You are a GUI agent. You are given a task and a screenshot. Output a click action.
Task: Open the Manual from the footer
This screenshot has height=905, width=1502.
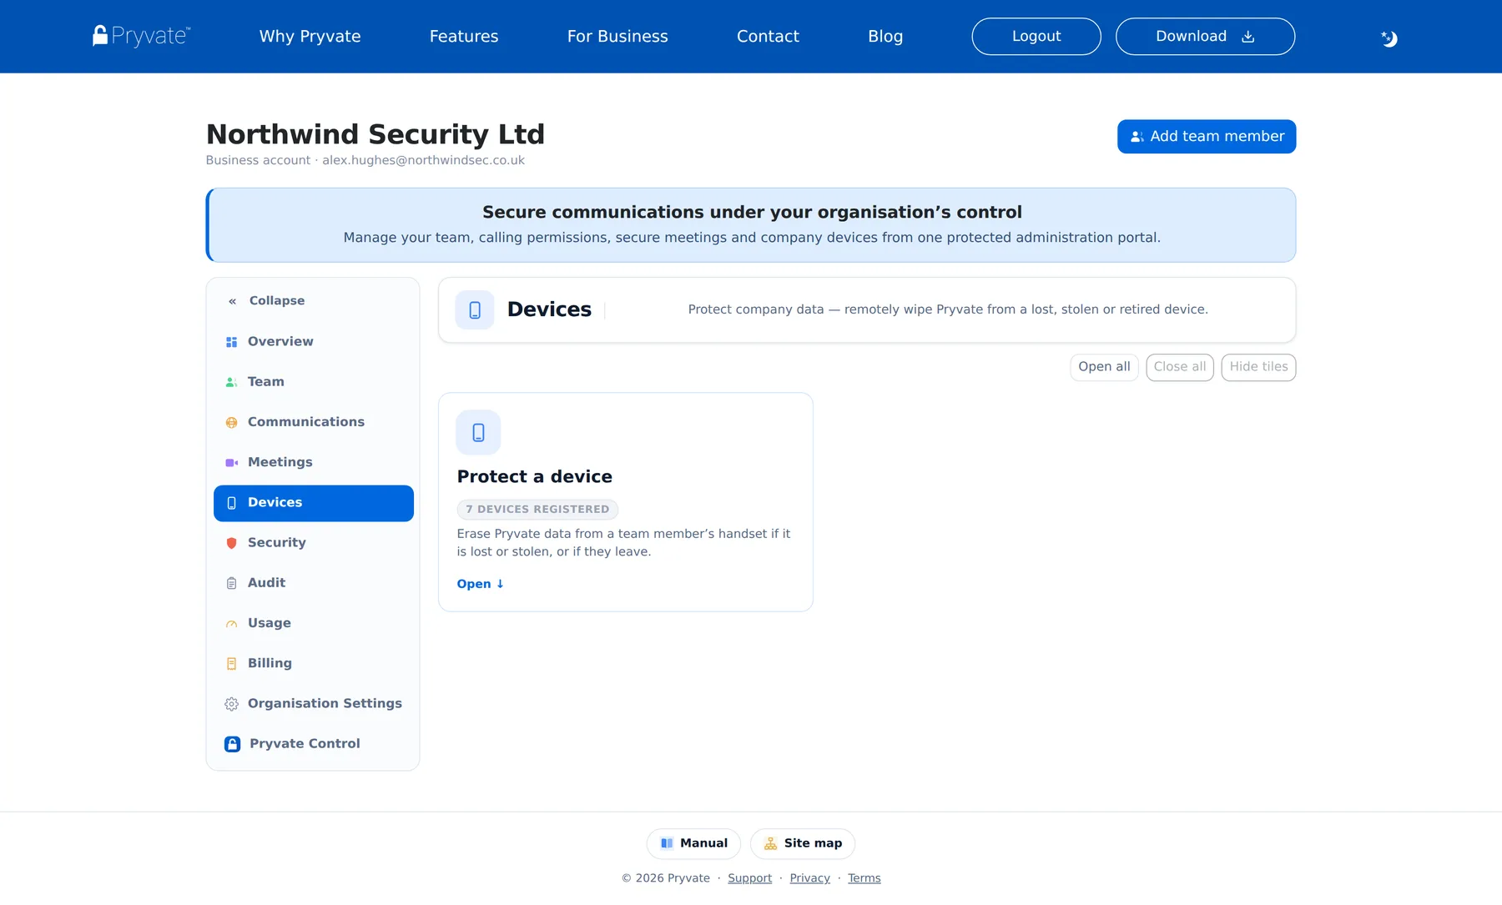(x=693, y=843)
